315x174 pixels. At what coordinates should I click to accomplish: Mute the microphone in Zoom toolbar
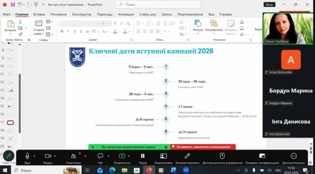(x=27, y=156)
